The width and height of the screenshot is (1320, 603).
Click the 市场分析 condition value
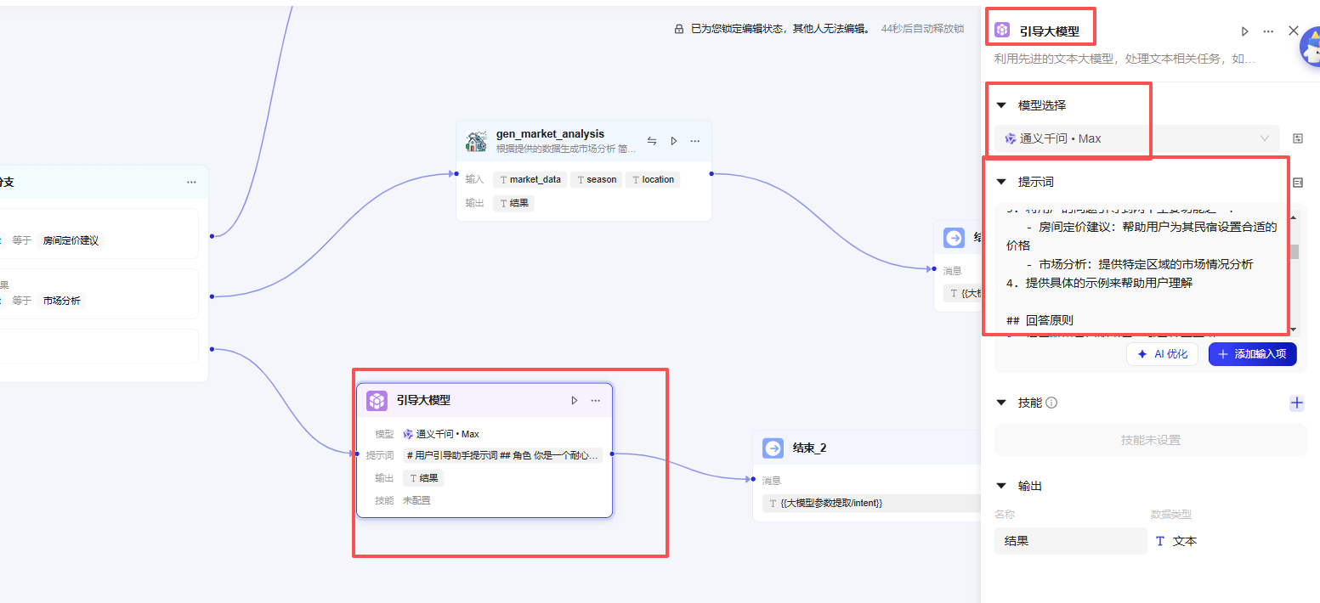point(63,301)
